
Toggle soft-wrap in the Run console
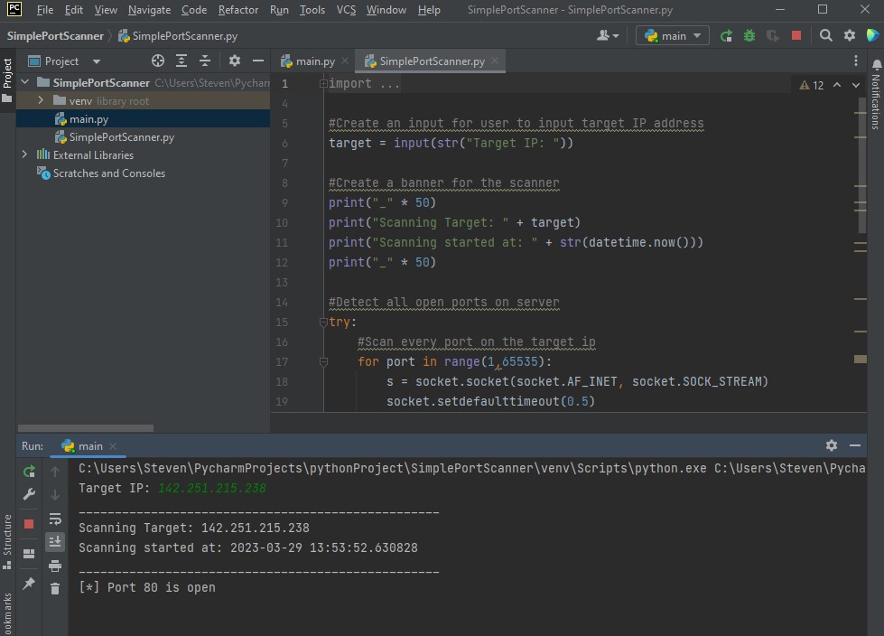coord(55,519)
